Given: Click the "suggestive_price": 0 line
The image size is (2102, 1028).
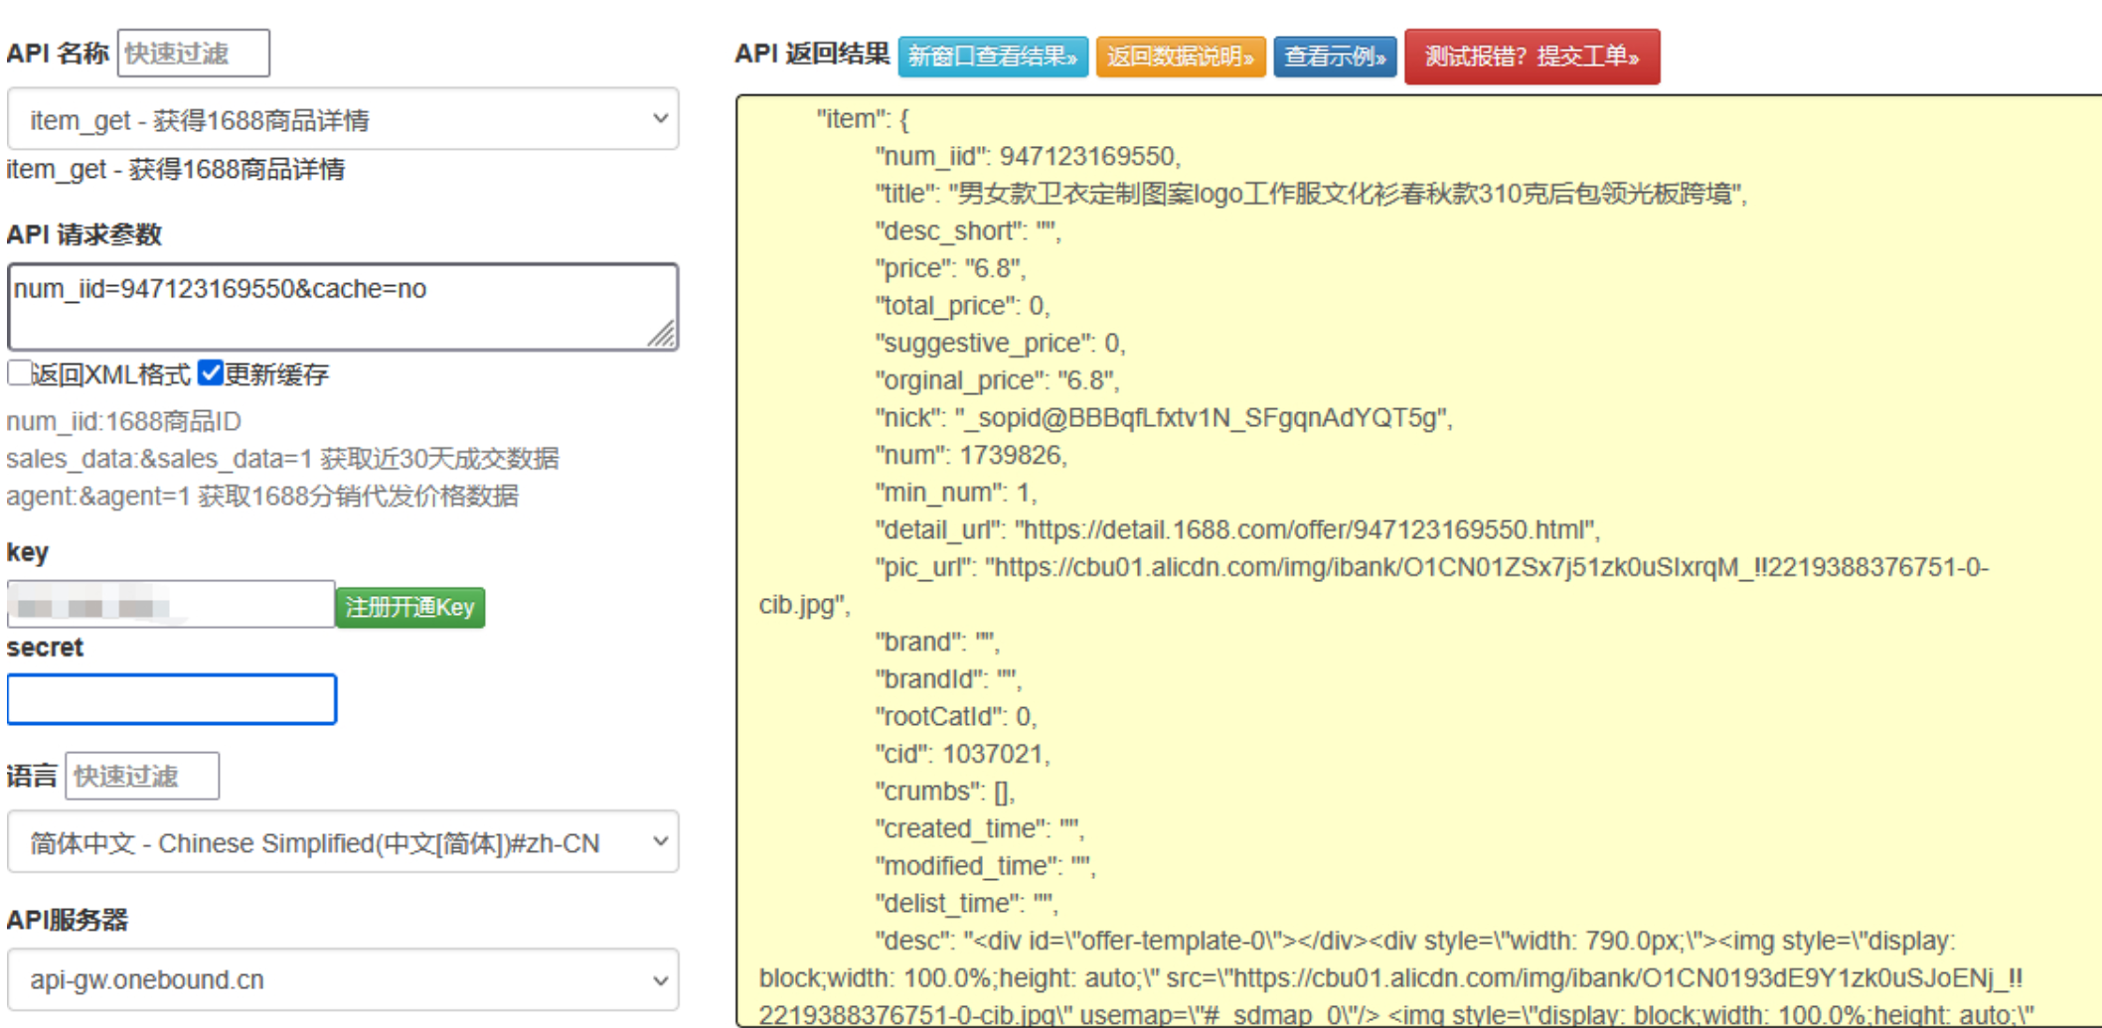Looking at the screenshot, I should pos(1000,344).
